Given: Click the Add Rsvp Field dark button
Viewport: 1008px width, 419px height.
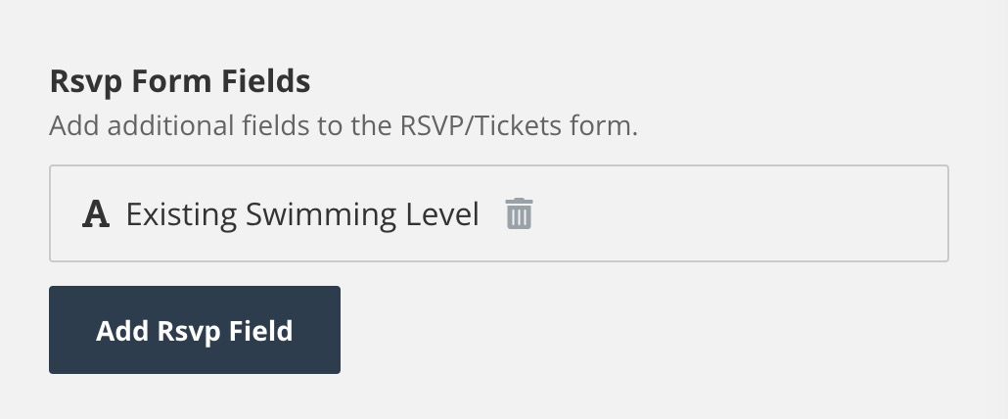Looking at the screenshot, I should pos(194,330).
